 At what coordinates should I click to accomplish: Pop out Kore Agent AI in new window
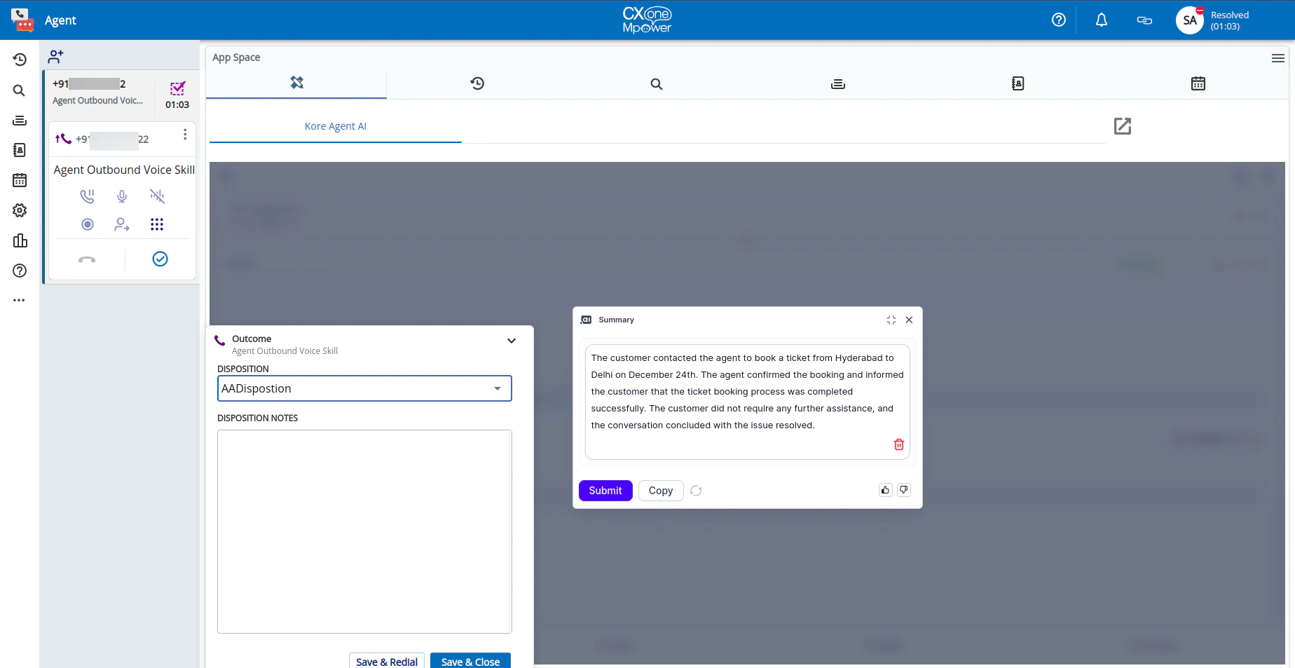point(1123,126)
